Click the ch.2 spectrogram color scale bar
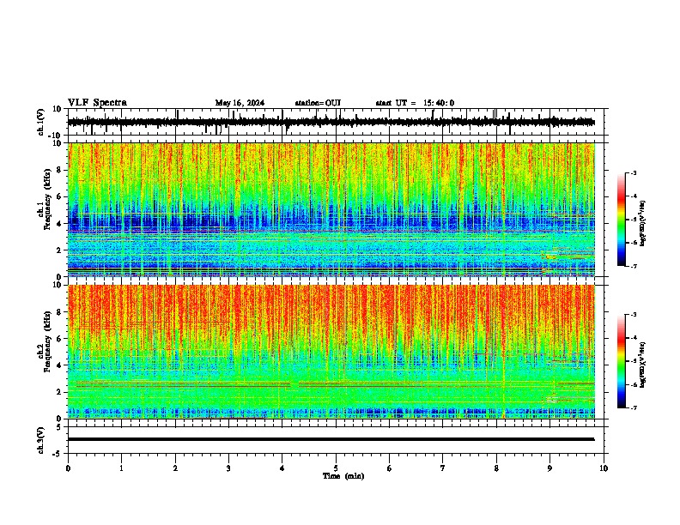Viewport: 680px width, 525px height. [621, 361]
